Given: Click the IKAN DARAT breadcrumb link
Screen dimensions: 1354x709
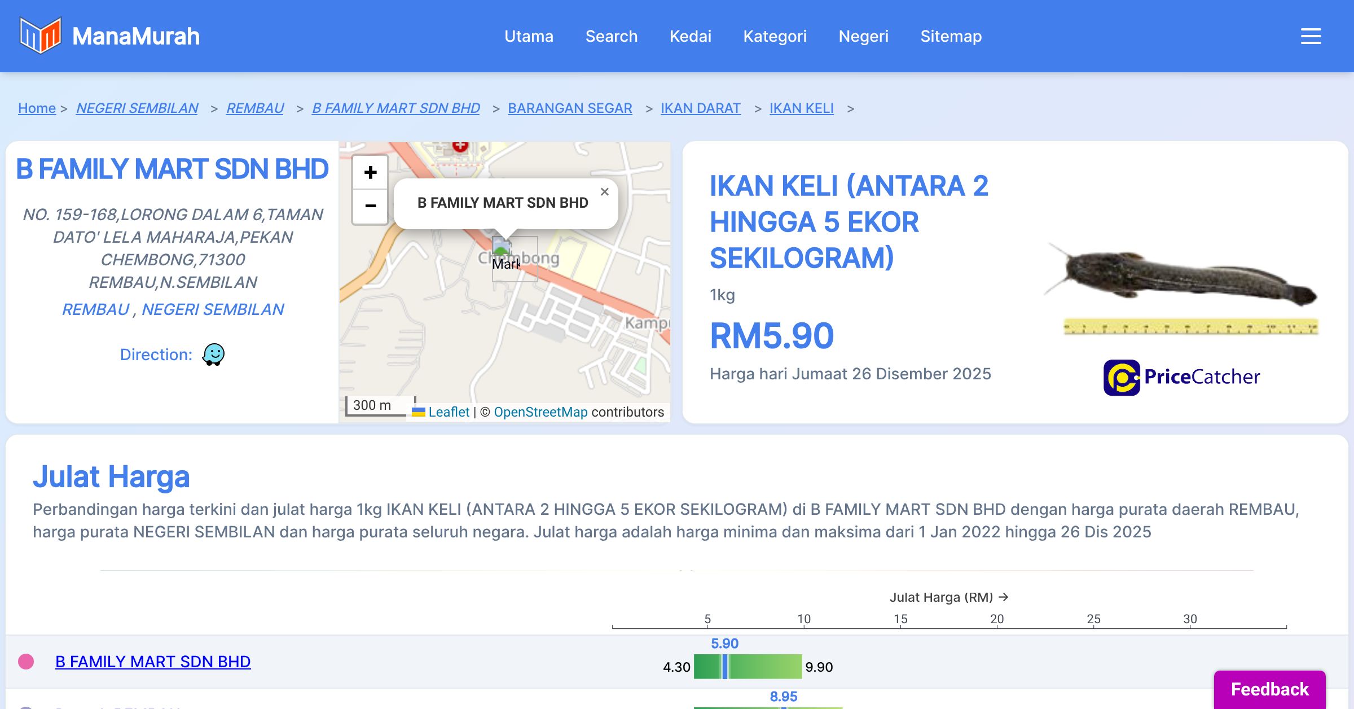Looking at the screenshot, I should (x=700, y=108).
